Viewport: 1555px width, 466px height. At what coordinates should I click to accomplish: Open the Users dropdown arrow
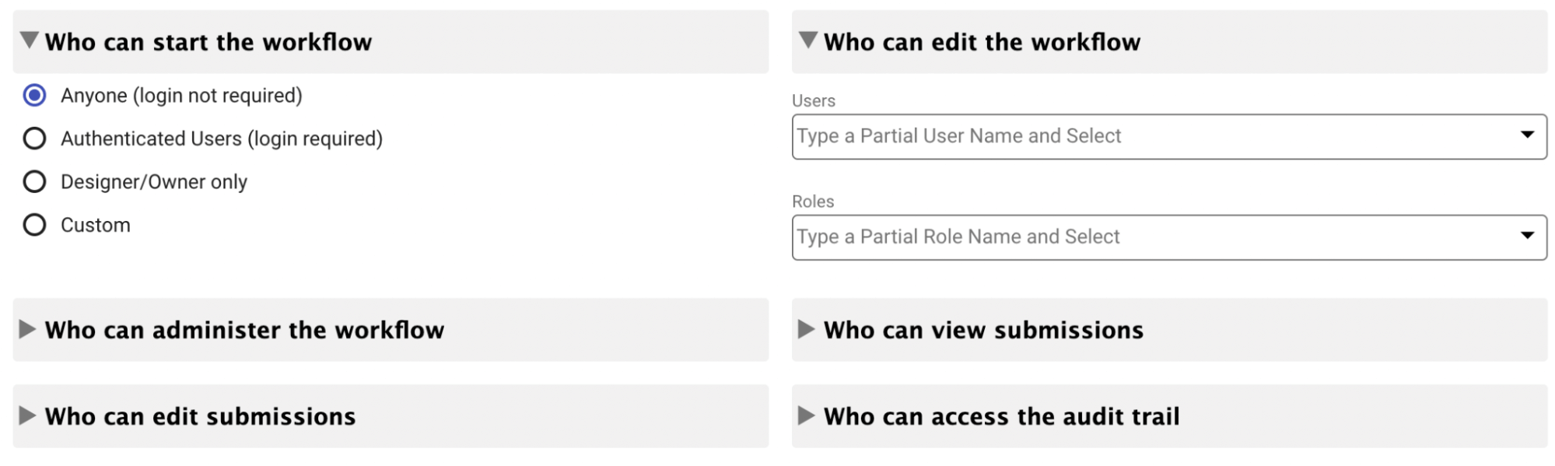point(1527,135)
